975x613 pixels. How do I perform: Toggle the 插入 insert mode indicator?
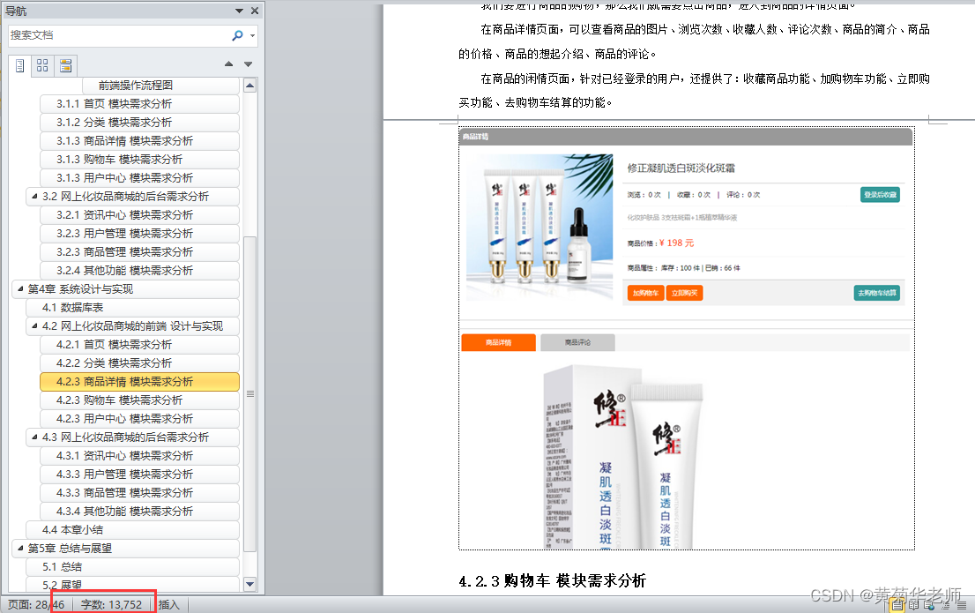pyautogui.click(x=167, y=605)
